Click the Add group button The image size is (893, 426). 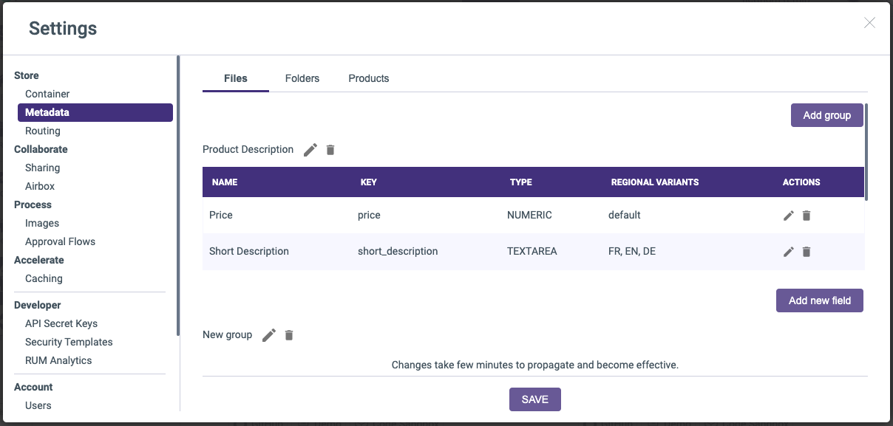(827, 115)
